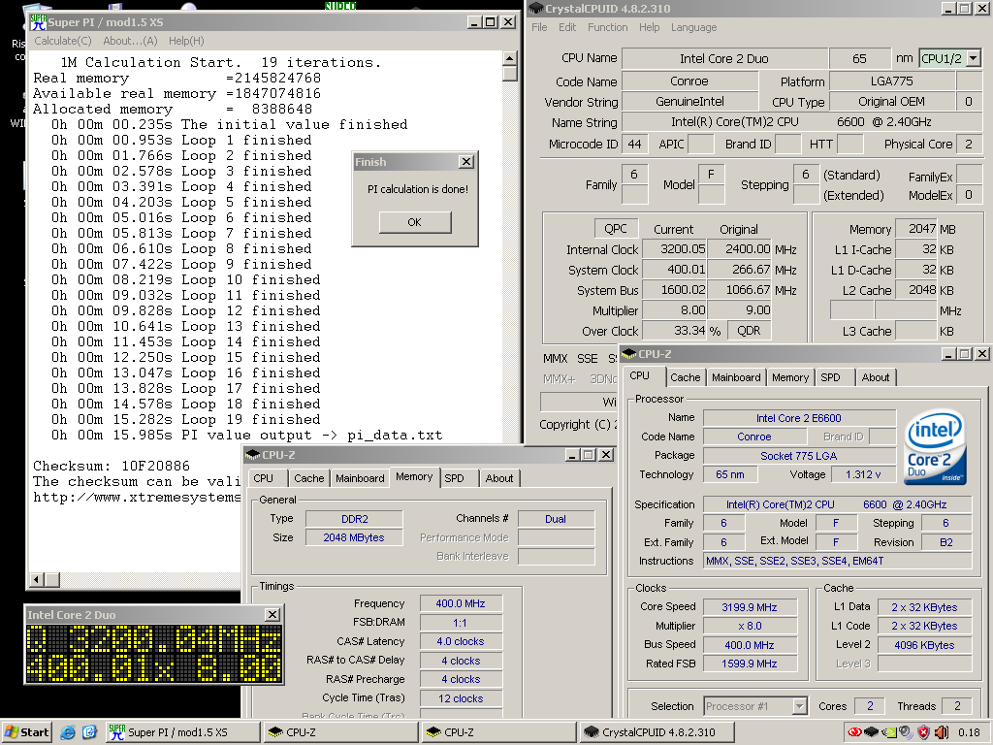Launch Internet Explorer from the quick launch bar
993x745 pixels.
68,732
